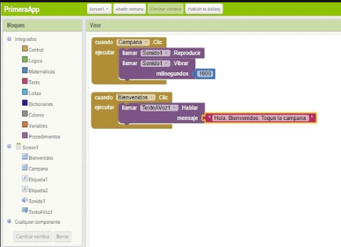The height and width of the screenshot is (247, 341).
Task: Click the Visor panel header
Action: 213,25
